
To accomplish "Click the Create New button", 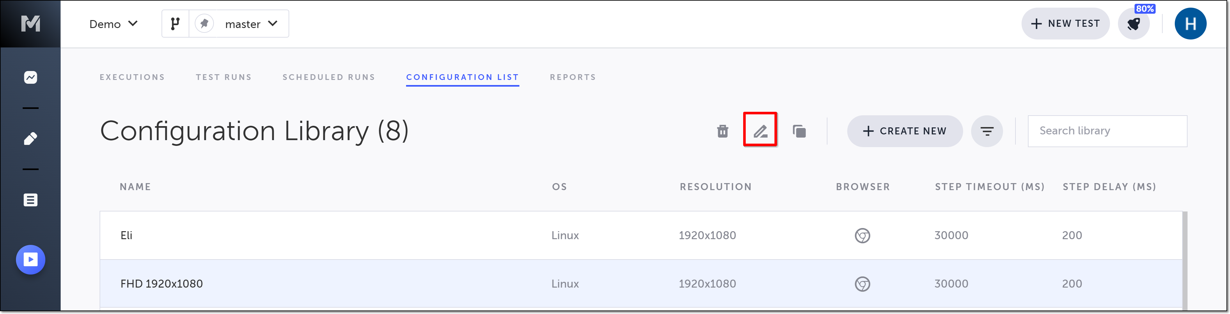I will pos(904,131).
